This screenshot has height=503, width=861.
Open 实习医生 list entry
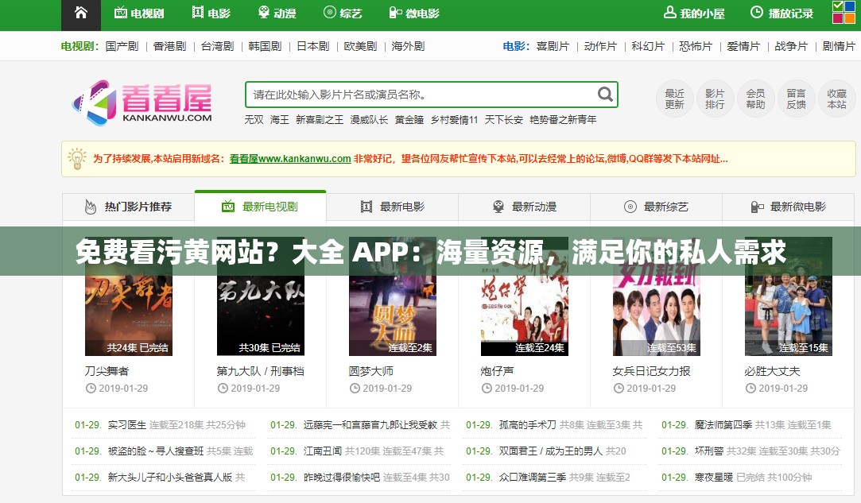[x=127, y=425]
